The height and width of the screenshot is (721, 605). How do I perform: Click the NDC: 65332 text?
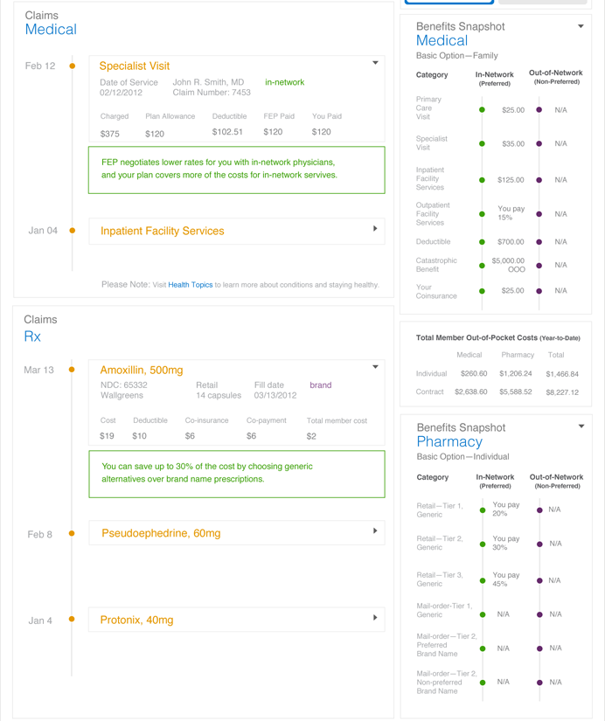(124, 385)
